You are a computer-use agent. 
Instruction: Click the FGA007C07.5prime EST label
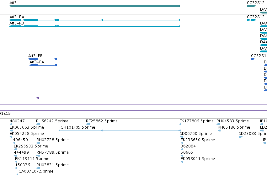(x=35, y=171)
